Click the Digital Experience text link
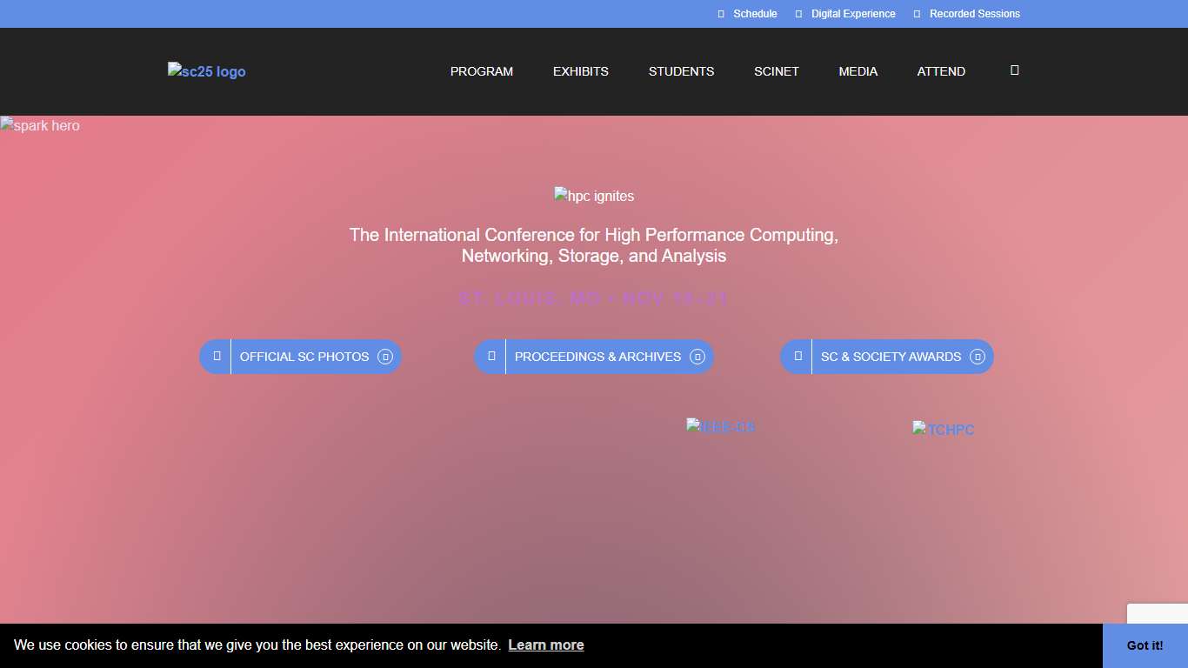Image resolution: width=1188 pixels, height=668 pixels. 852,14
